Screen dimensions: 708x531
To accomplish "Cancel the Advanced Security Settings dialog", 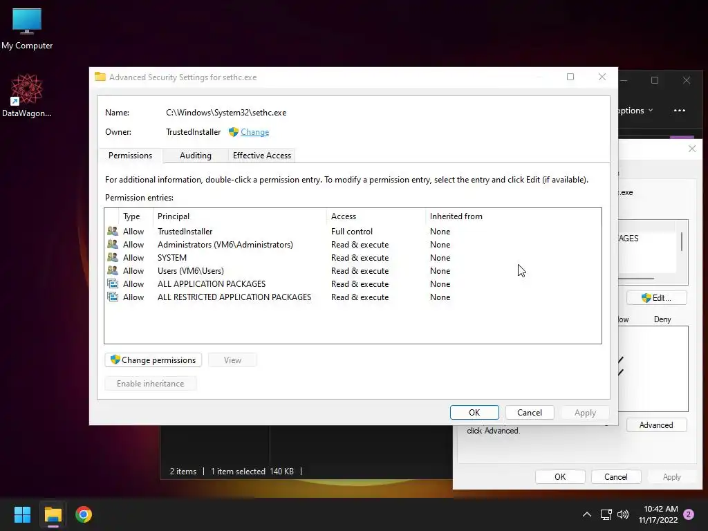I will 529,412.
